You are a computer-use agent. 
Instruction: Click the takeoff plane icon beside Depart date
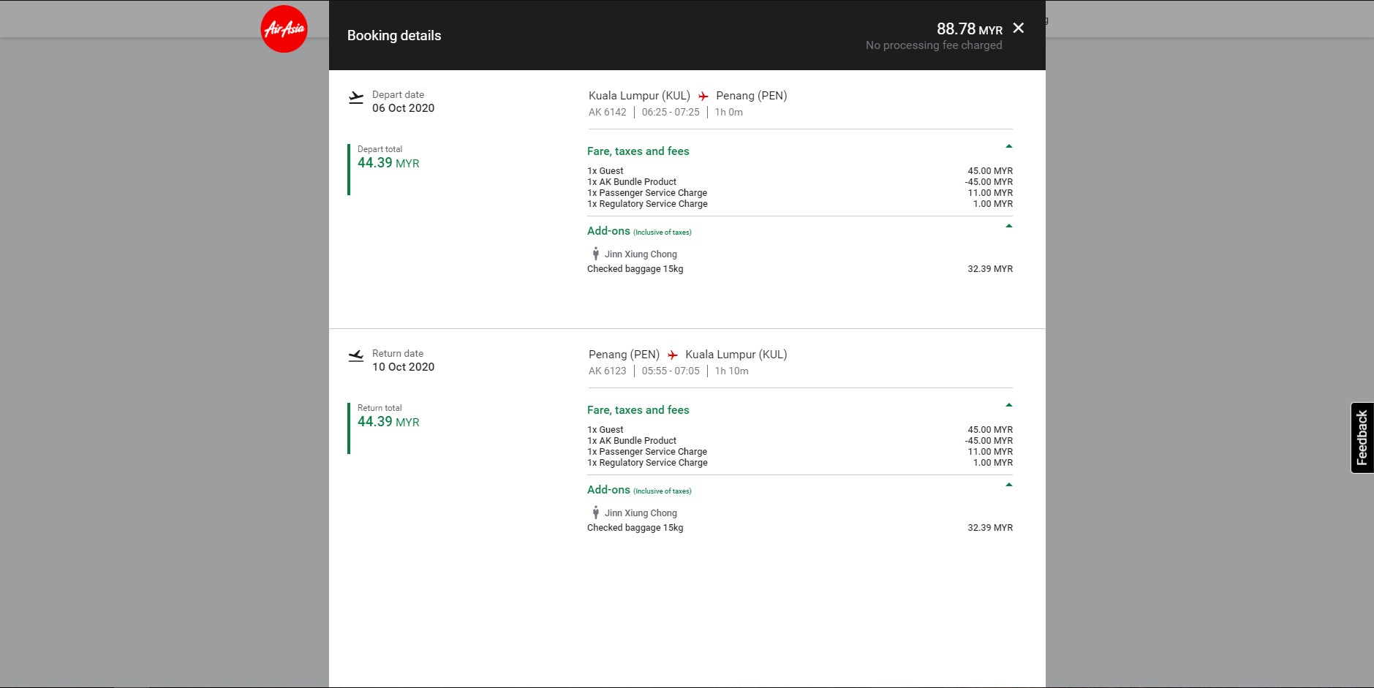click(356, 97)
